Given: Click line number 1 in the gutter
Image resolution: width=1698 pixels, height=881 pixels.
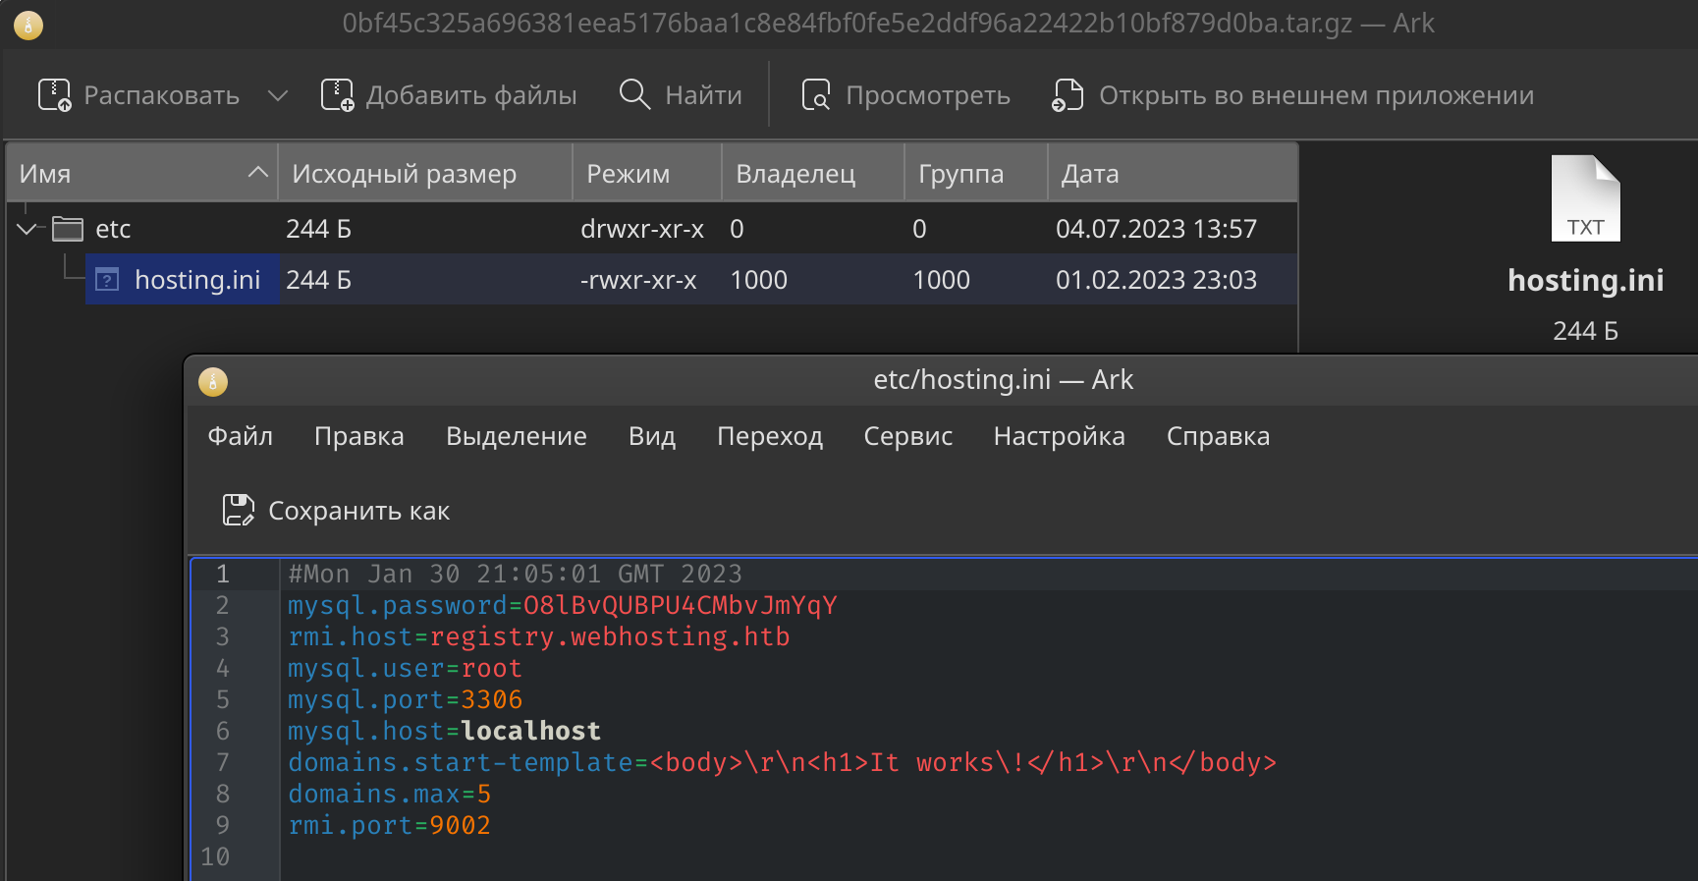Looking at the screenshot, I should pyautogui.click(x=223, y=575).
